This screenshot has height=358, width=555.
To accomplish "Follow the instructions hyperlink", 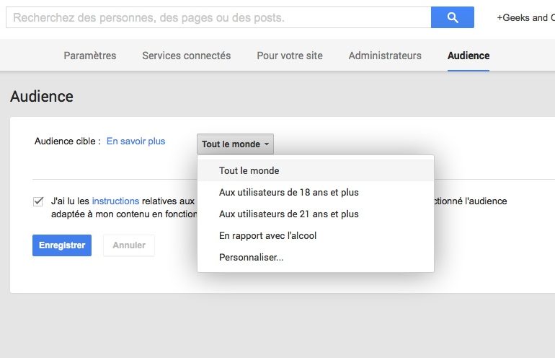I will (x=115, y=201).
